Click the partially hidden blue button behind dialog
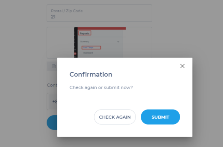Image resolution: width=223 pixels, height=147 pixels. pos(52,122)
